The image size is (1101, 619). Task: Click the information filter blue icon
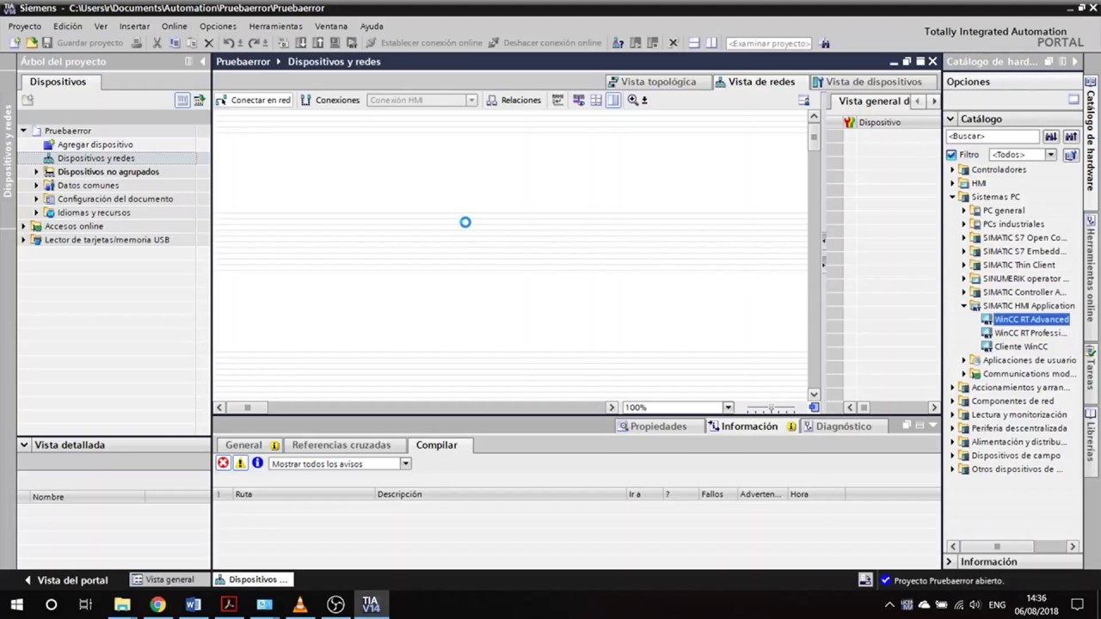pyautogui.click(x=257, y=463)
